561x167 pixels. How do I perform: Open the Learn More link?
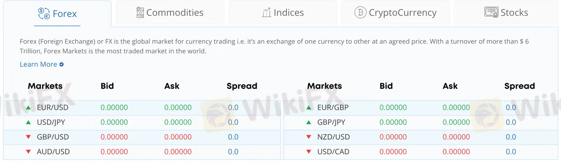click(38, 64)
